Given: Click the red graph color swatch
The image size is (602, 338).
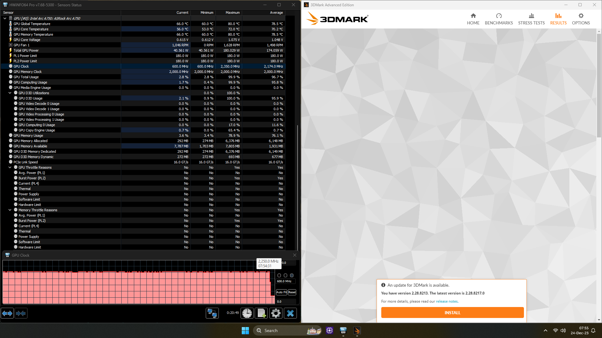Looking at the screenshot, I should (279, 275).
